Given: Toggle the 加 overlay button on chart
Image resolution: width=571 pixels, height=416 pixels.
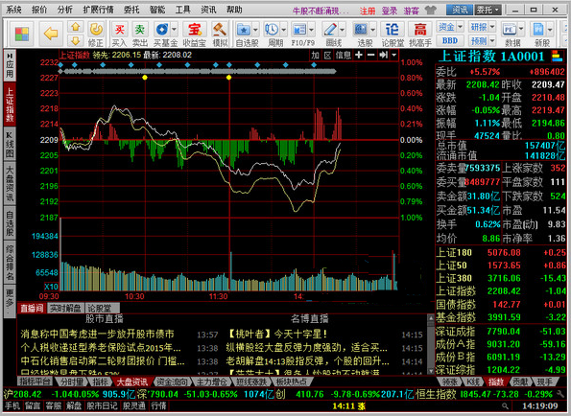Looking at the screenshot, I should [315, 56].
